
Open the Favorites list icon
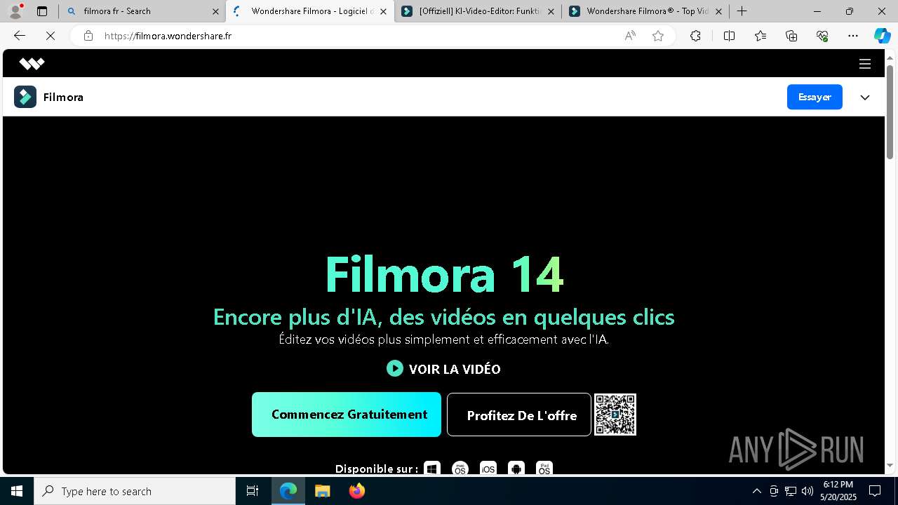point(760,36)
